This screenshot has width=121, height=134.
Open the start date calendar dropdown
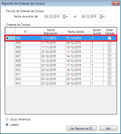click(65, 17)
